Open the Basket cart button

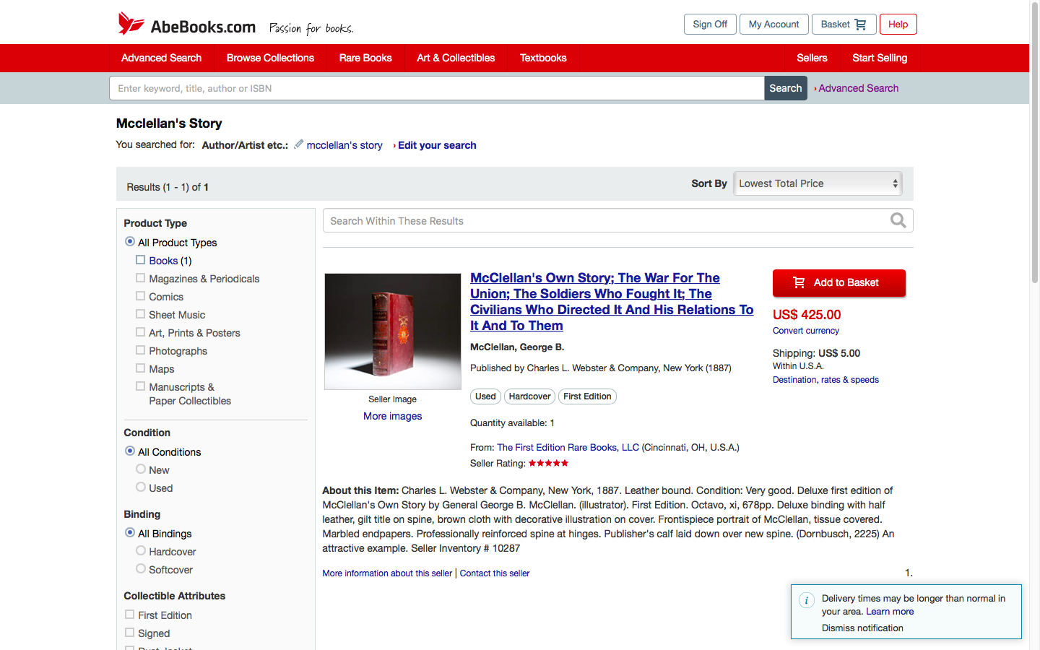pyautogui.click(x=844, y=25)
